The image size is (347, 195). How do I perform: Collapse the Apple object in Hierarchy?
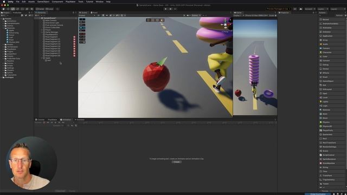pos(42,58)
